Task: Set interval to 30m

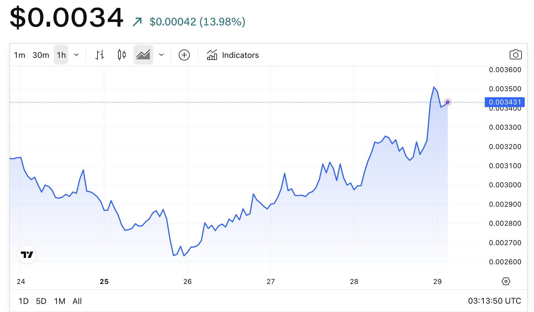Action: coord(41,55)
